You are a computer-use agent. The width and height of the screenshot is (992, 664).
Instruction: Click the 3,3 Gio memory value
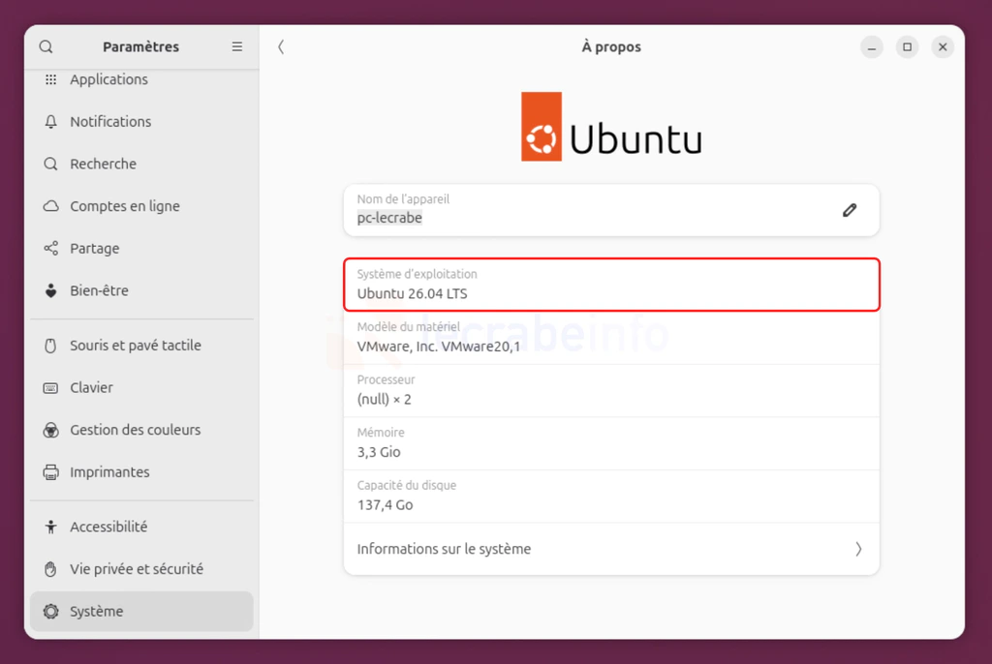[379, 452]
